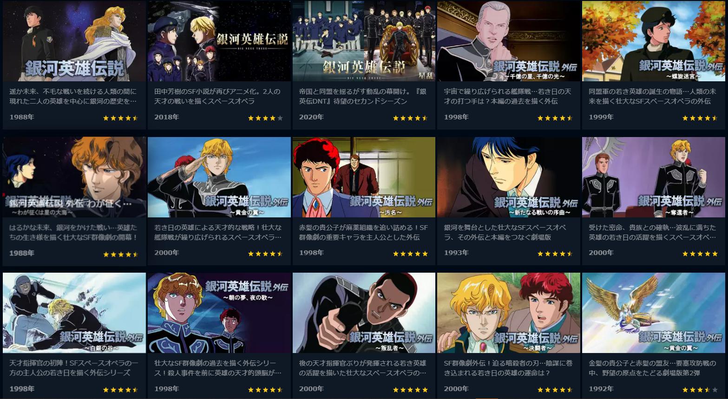Open 外伝 決闘者 thumbnail
The width and height of the screenshot is (728, 399).
(x=509, y=313)
